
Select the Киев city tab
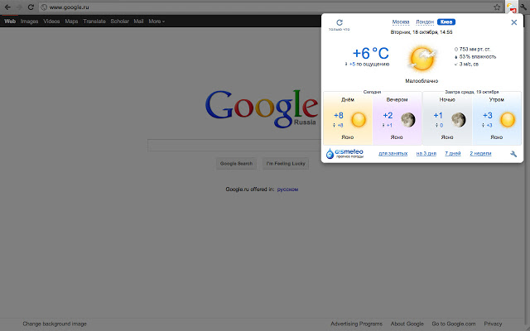tap(446, 22)
